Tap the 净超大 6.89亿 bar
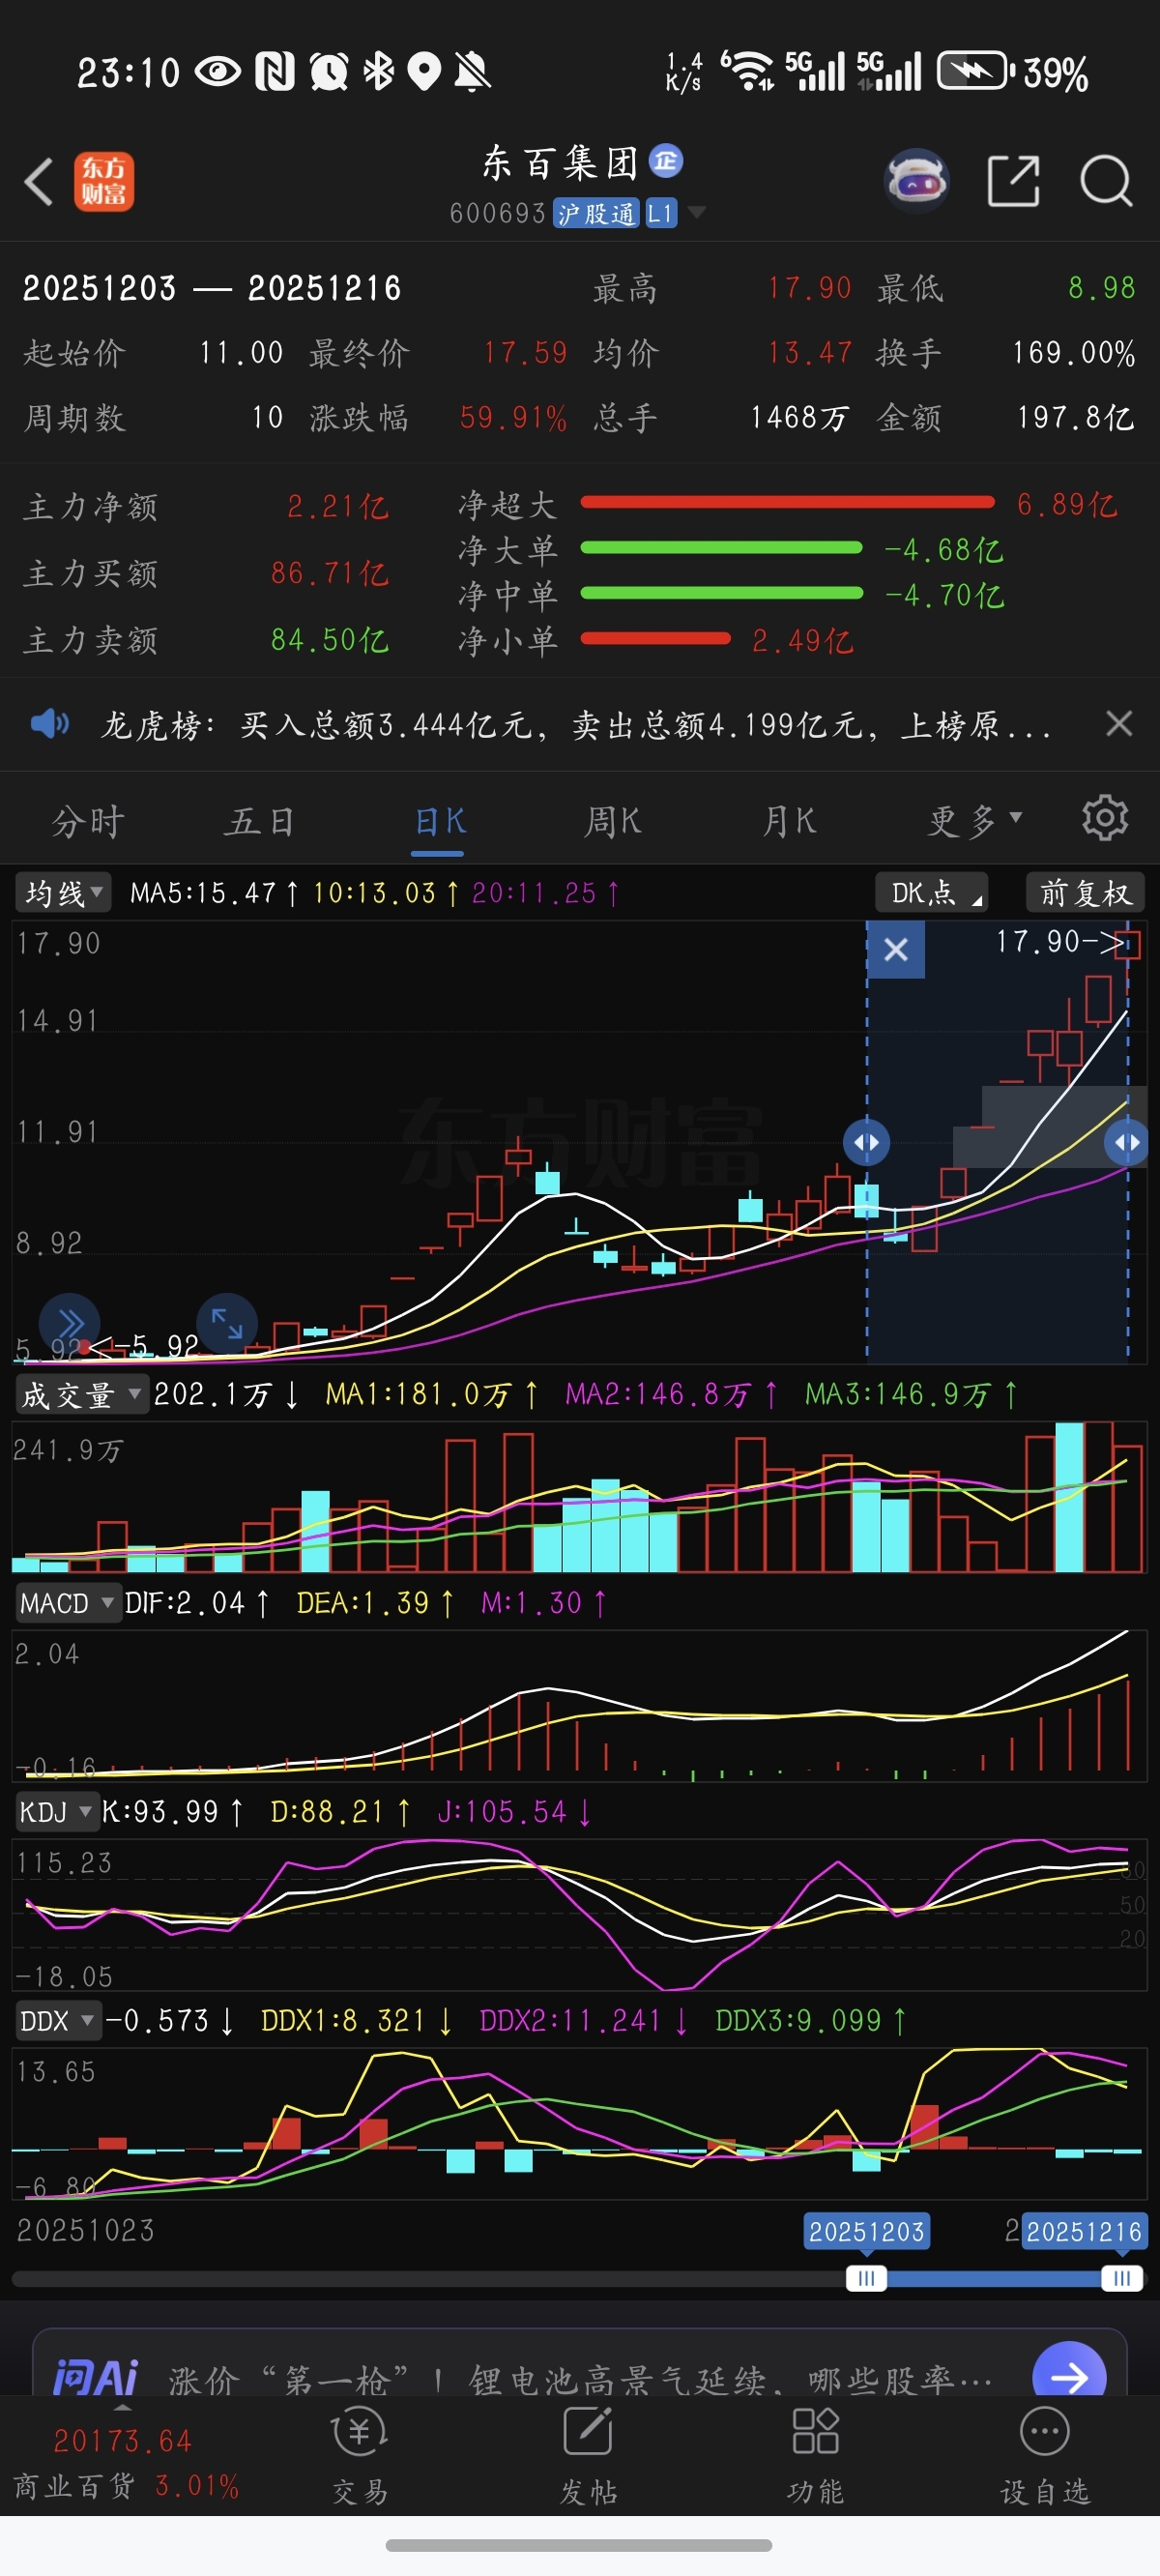This screenshot has height=2576, width=1160. (x=788, y=503)
